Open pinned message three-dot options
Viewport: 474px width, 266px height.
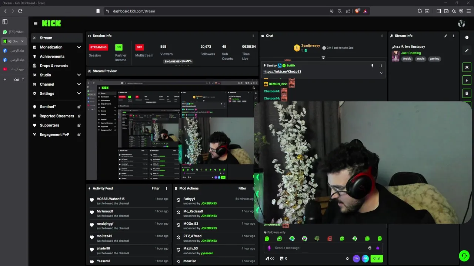(381, 66)
